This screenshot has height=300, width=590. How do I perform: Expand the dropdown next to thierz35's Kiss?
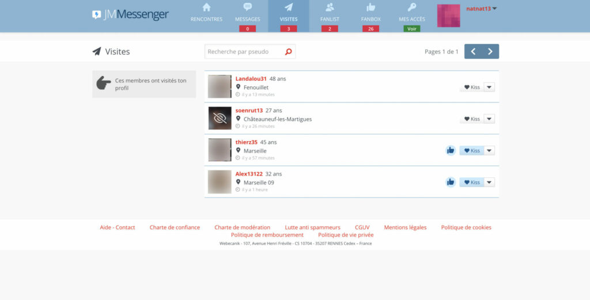click(489, 150)
